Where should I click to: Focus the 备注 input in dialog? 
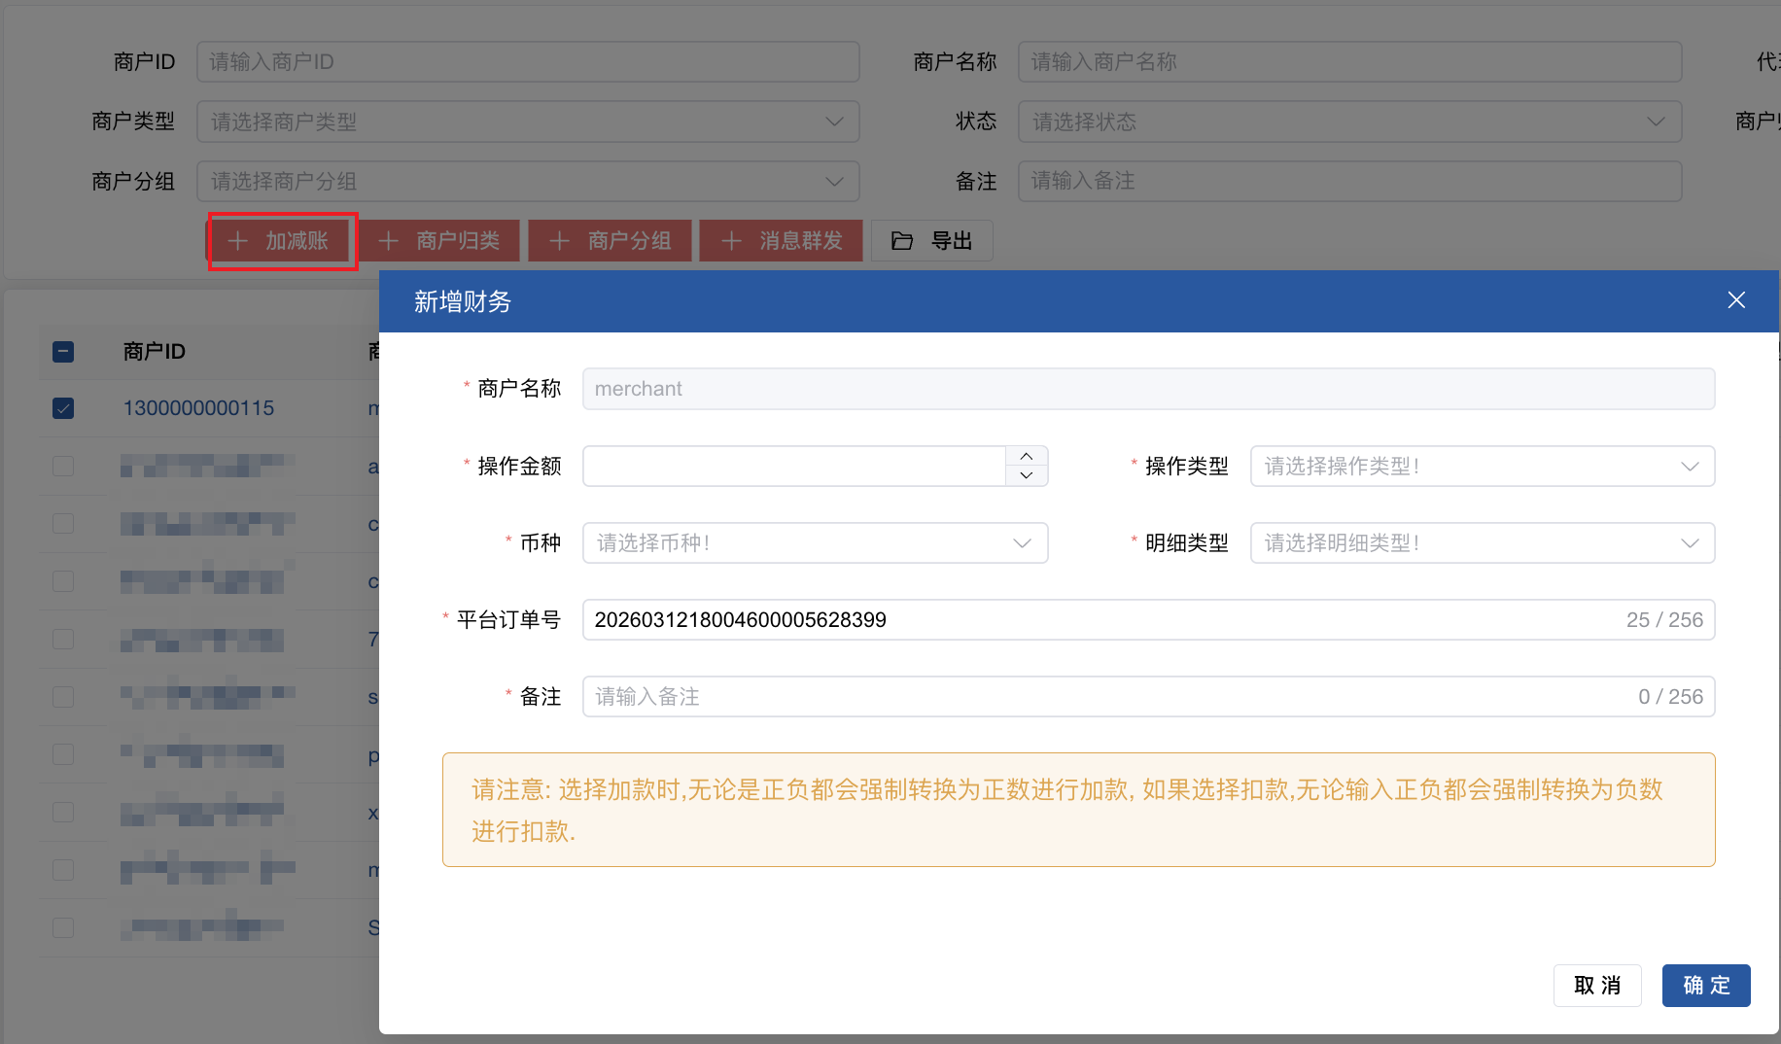(x=1108, y=697)
